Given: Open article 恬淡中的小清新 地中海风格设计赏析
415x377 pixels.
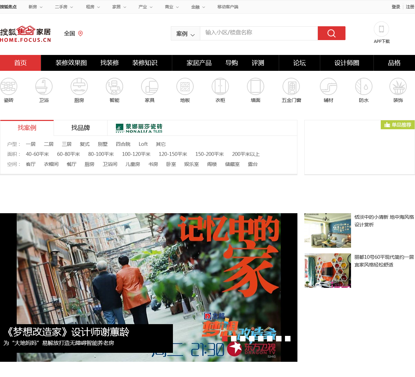Looking at the screenshot, I should pos(384,221).
